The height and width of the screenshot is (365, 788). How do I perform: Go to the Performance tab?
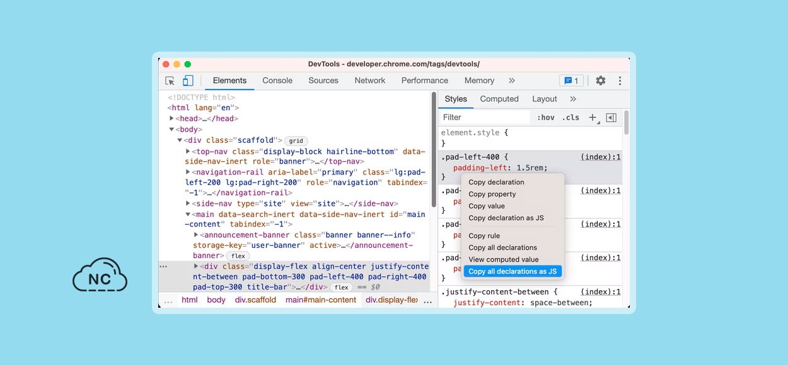click(425, 81)
